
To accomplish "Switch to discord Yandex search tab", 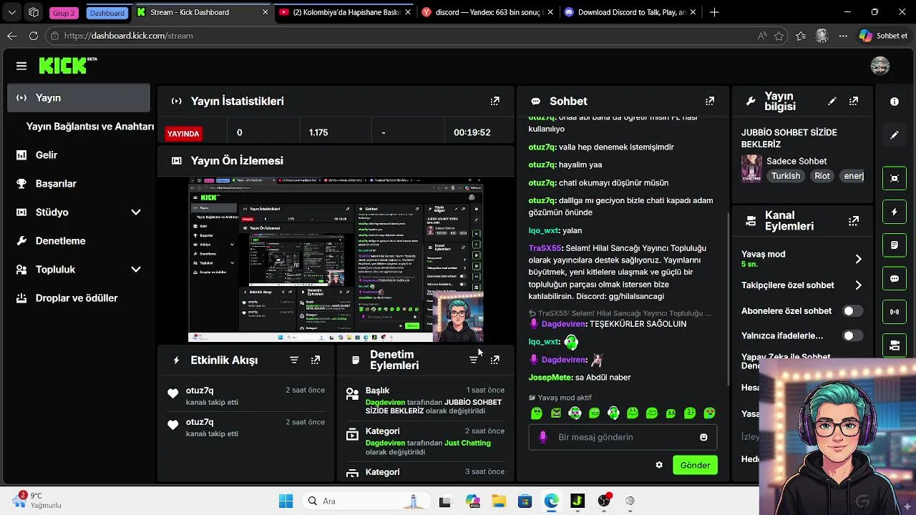I will point(487,12).
